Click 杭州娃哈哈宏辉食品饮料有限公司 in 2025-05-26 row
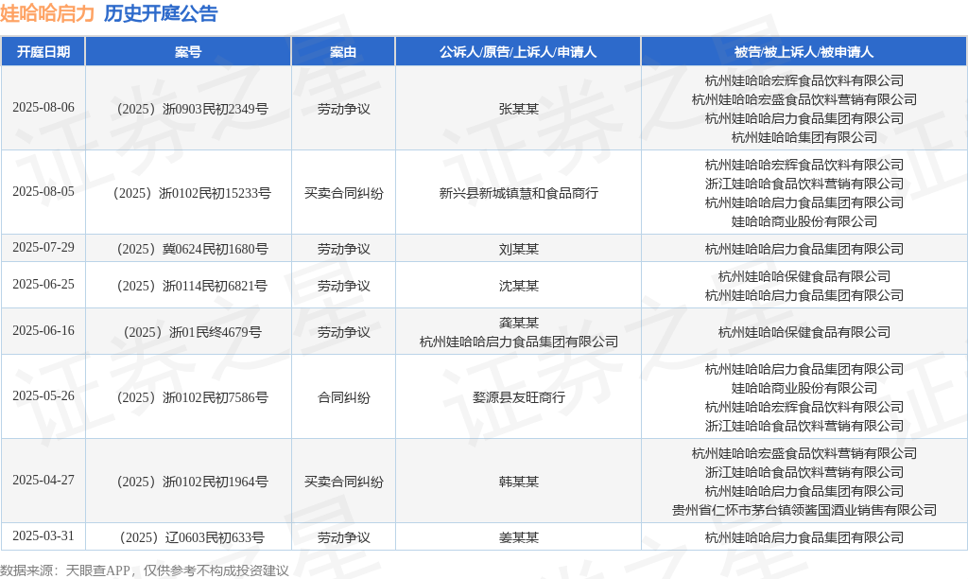Image resolution: width=968 pixels, height=579 pixels. [804, 407]
